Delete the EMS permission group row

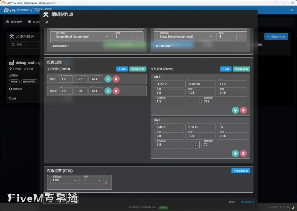pyautogui.click(x=106, y=182)
